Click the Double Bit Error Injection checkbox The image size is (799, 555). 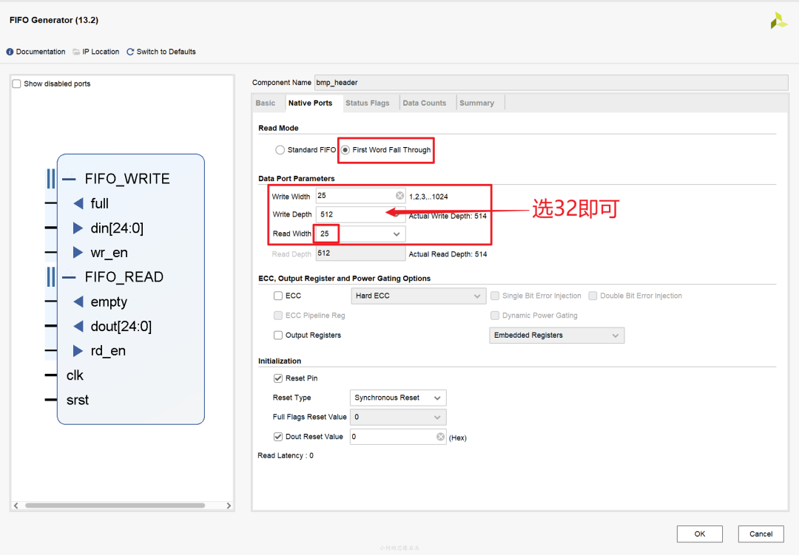tap(593, 296)
